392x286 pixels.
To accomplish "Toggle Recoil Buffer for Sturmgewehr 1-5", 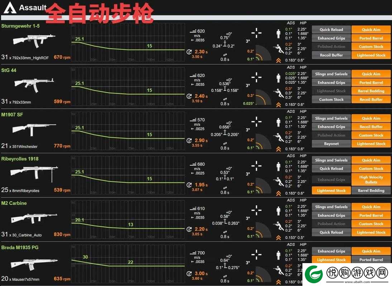I will tap(331, 55).
